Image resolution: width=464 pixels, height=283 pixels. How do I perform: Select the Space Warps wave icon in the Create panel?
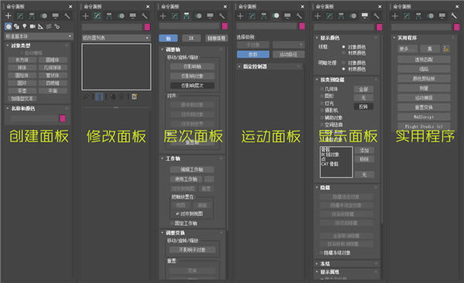(x=49, y=26)
